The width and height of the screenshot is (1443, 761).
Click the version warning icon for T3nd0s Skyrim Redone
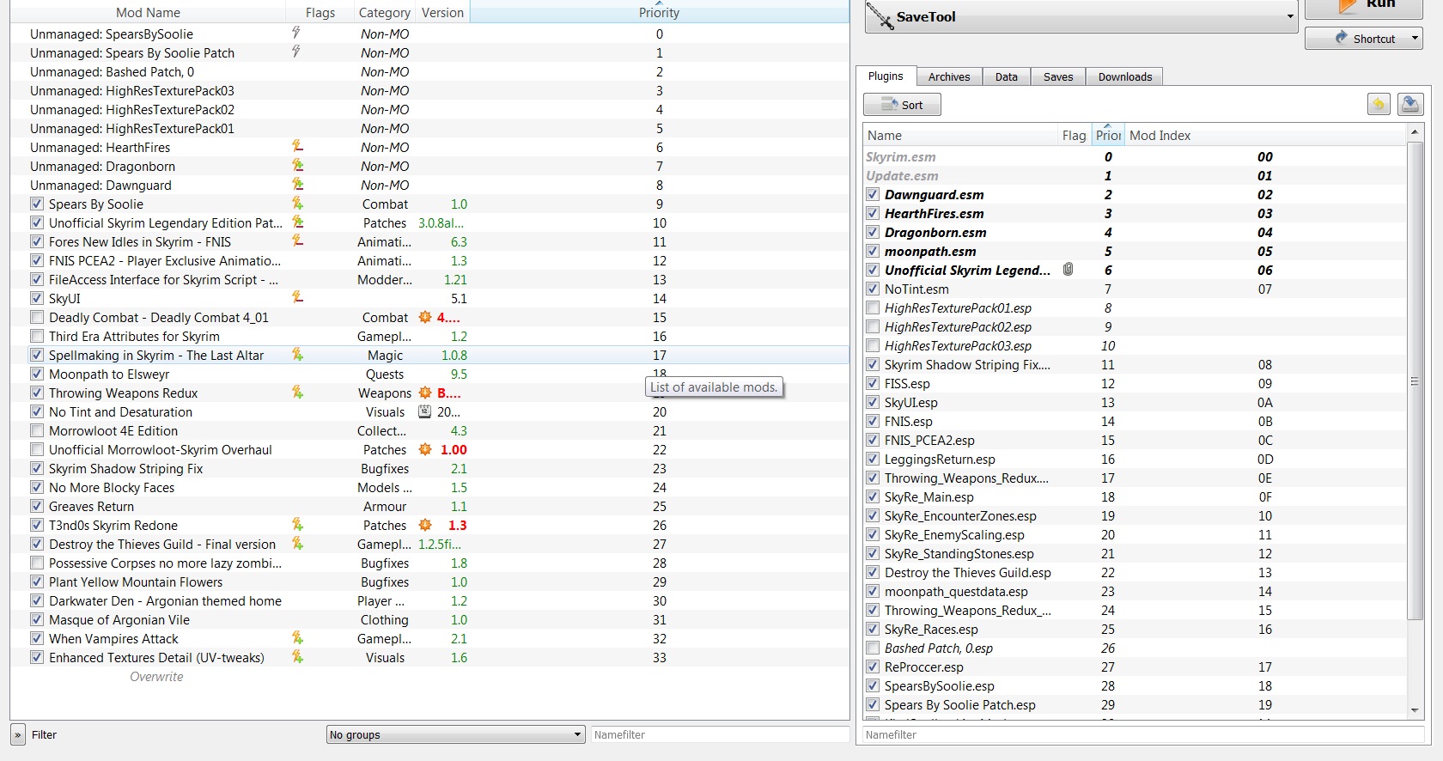(x=425, y=525)
